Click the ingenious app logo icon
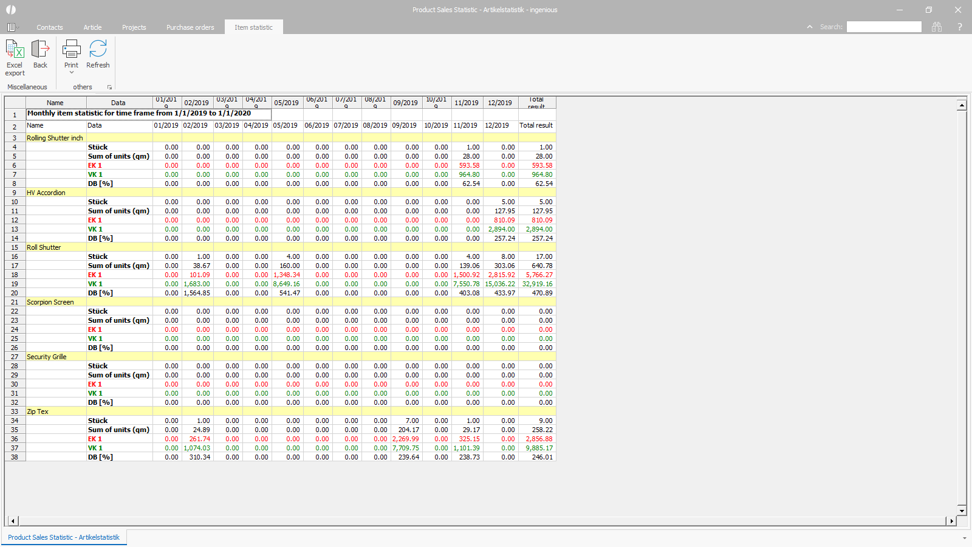Viewport: 972px width, 547px height. (11, 10)
